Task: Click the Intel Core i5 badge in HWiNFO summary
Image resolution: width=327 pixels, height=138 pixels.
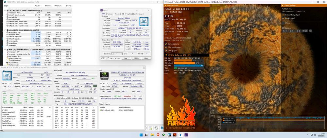Action: coord(7,76)
